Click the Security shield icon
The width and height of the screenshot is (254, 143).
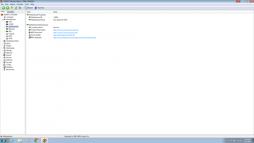click(5, 62)
